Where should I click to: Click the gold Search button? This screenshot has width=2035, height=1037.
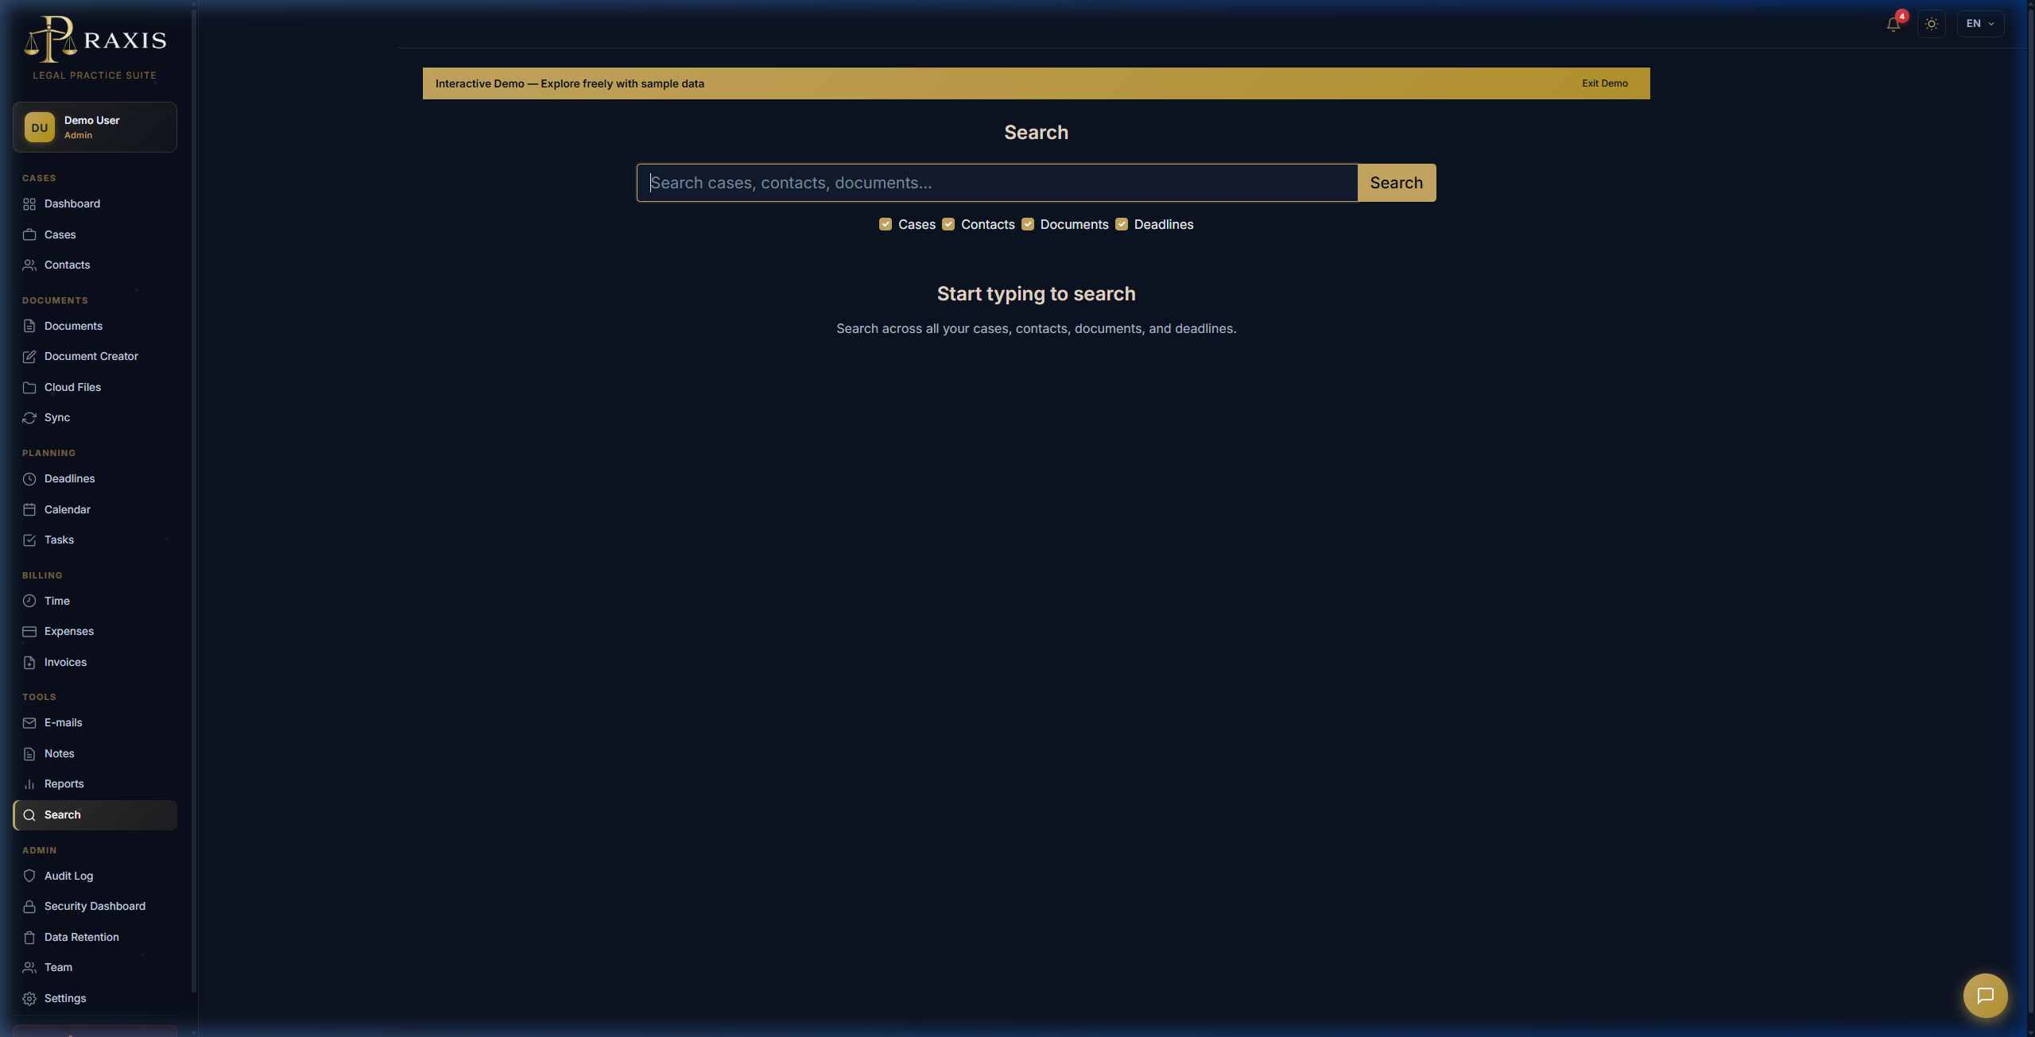[1397, 183]
